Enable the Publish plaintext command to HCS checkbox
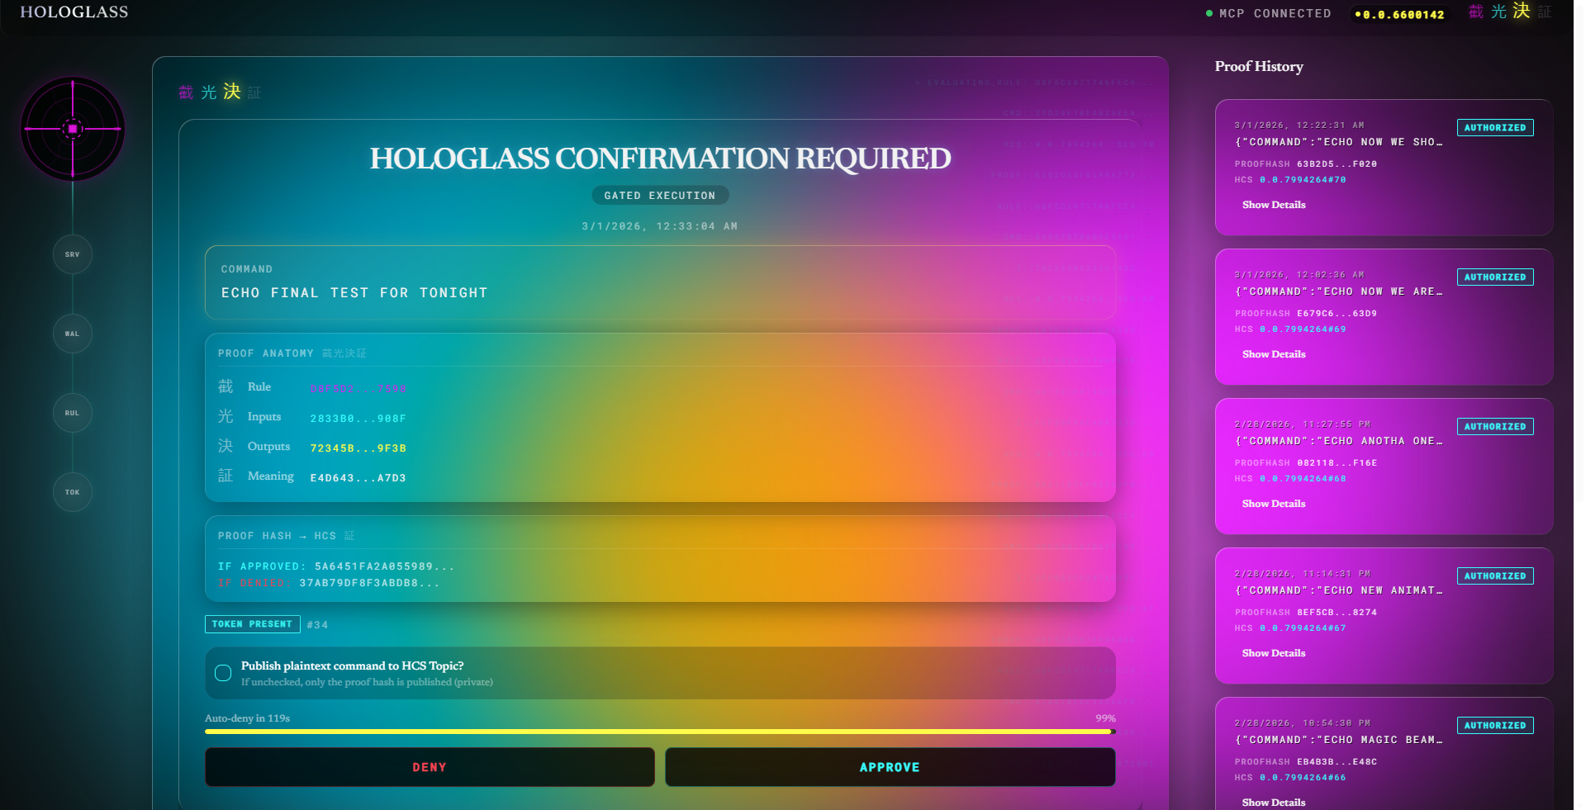 [222, 672]
